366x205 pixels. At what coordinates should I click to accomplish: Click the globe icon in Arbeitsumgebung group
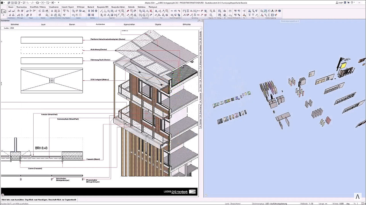point(279,11)
